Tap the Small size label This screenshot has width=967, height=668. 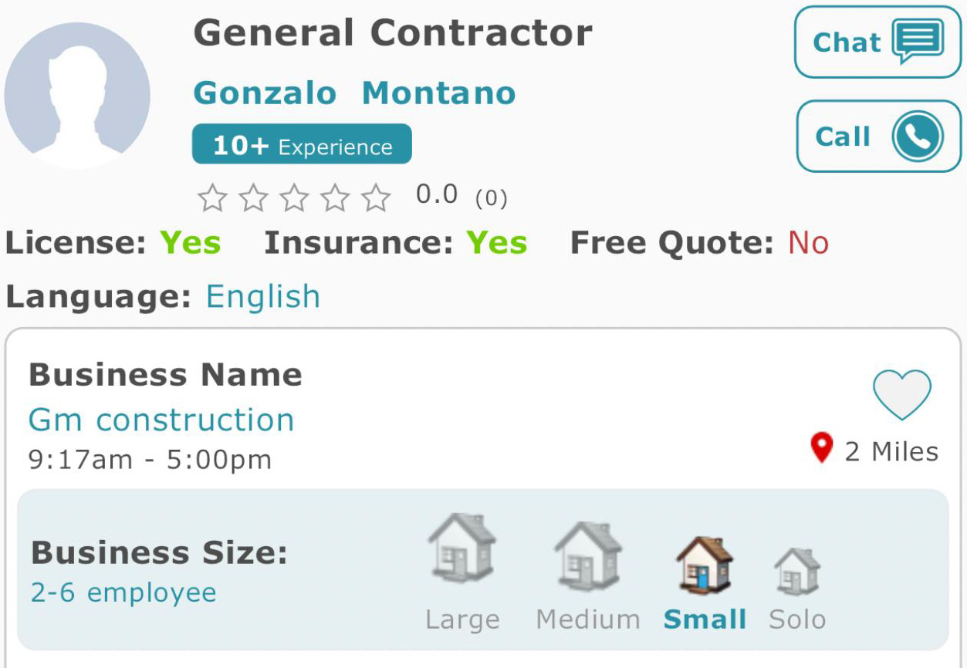pos(705,619)
